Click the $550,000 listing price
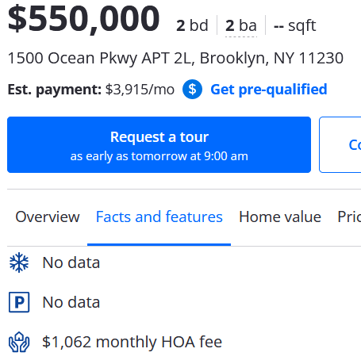 click(83, 19)
